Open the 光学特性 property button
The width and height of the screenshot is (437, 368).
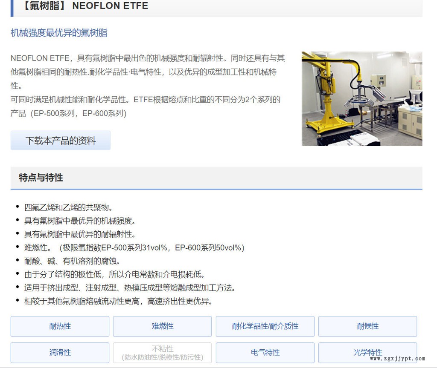pyautogui.click(x=367, y=353)
